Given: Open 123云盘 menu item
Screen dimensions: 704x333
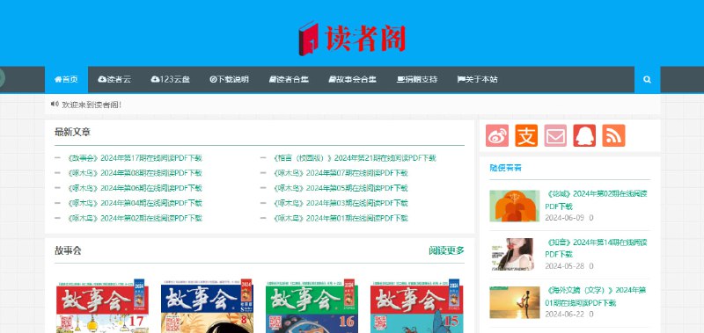Looking at the screenshot, I should point(170,80).
